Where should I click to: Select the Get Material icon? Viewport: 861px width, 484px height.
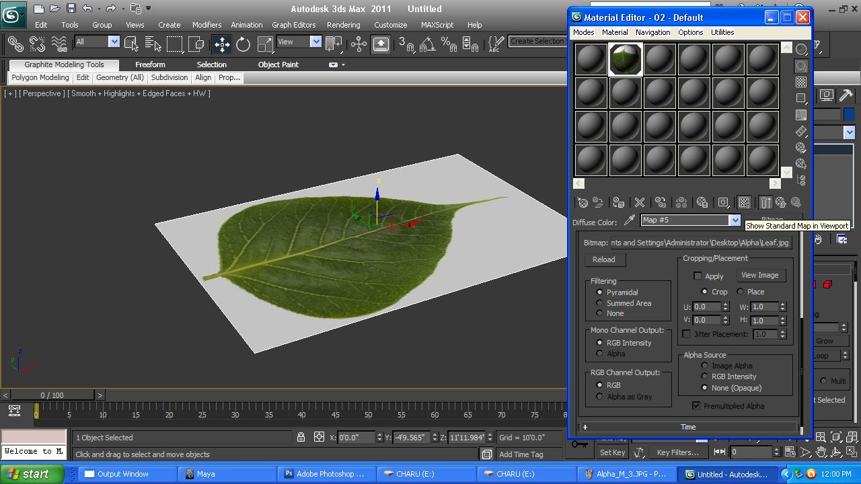point(582,202)
